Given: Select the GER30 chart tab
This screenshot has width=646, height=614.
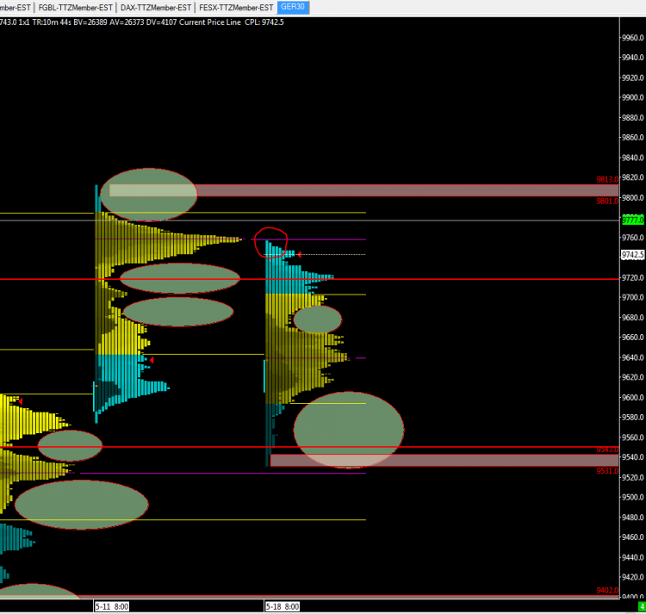Looking at the screenshot, I should [x=293, y=7].
